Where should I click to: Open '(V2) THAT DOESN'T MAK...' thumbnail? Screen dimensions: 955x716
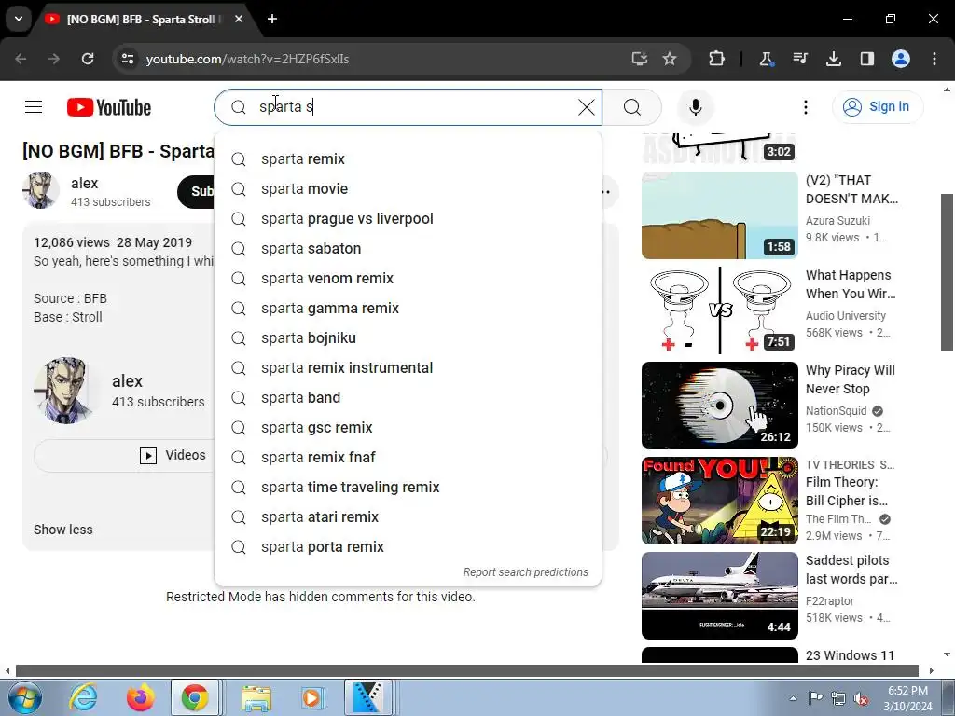719,215
